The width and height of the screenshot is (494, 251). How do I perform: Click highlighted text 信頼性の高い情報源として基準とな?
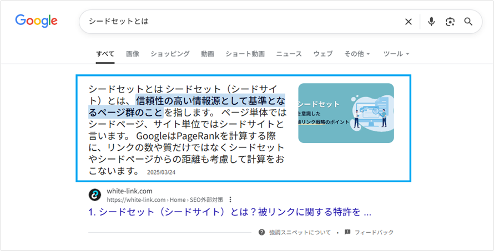click(211, 101)
